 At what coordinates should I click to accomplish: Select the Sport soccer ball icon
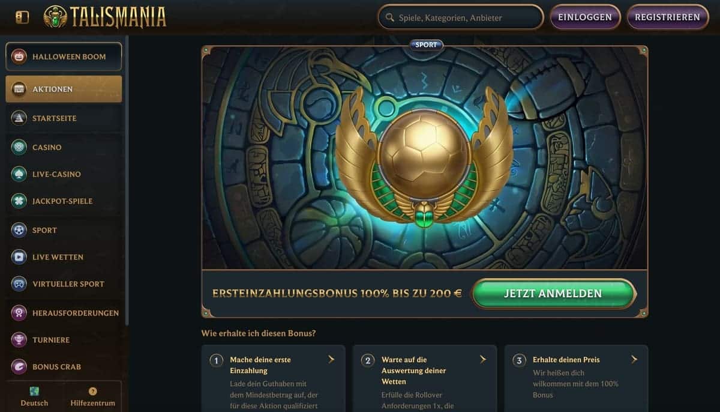19,230
